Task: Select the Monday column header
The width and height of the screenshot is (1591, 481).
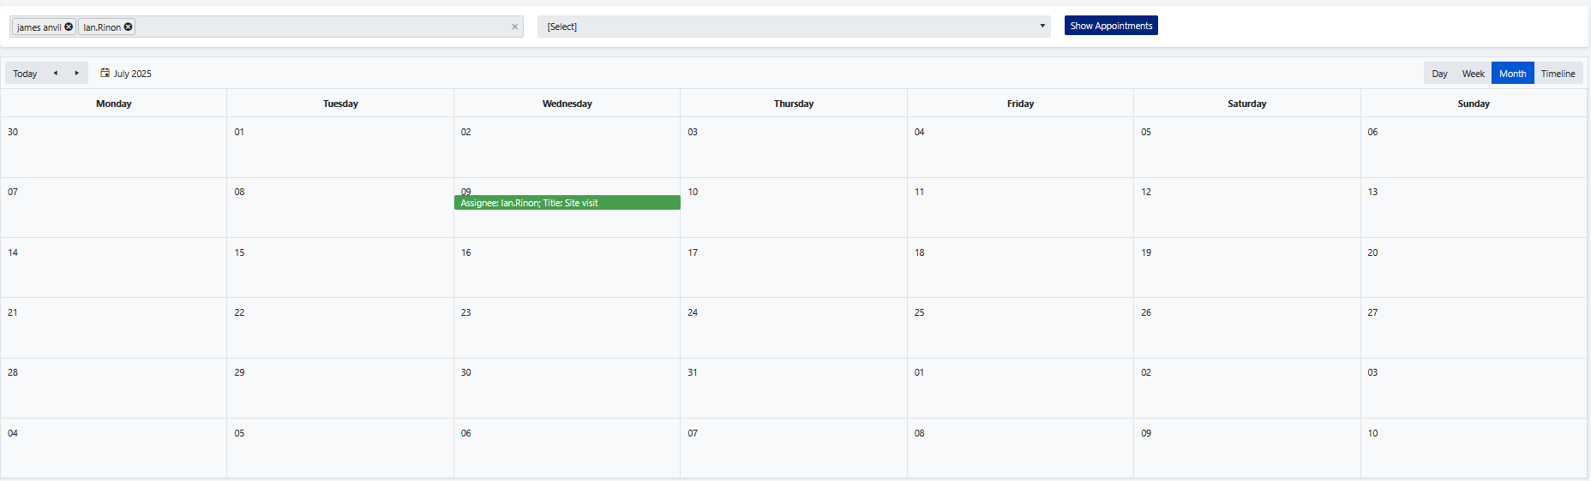Action: tap(113, 104)
